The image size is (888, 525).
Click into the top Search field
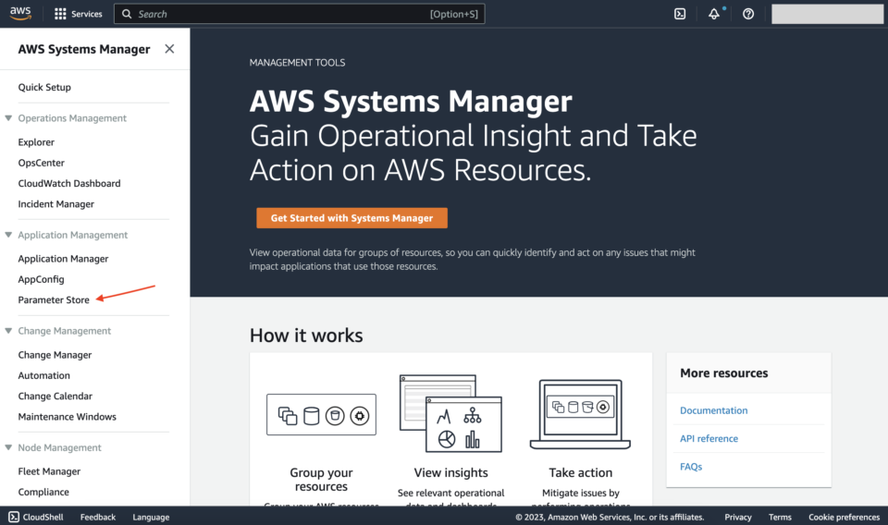277,14
